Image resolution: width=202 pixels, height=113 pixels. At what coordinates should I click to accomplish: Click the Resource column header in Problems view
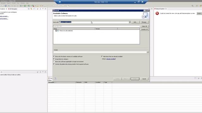[80, 82]
